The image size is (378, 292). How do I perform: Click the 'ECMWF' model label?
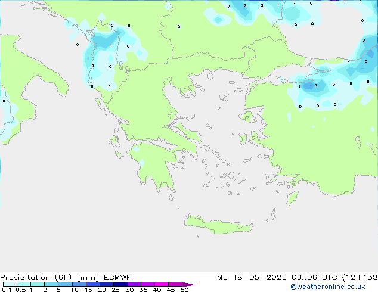pyautogui.click(x=117, y=278)
